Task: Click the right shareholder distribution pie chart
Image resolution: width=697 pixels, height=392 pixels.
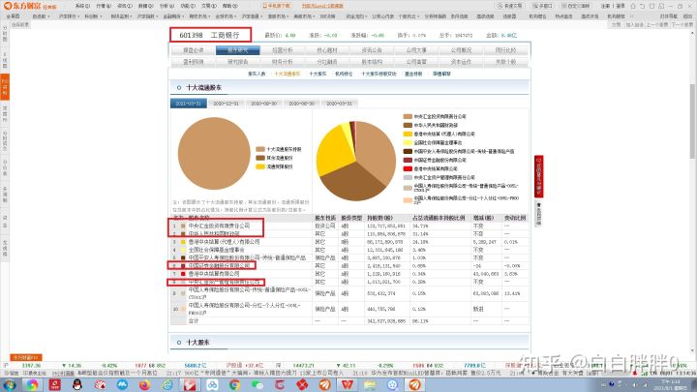Action: point(355,161)
